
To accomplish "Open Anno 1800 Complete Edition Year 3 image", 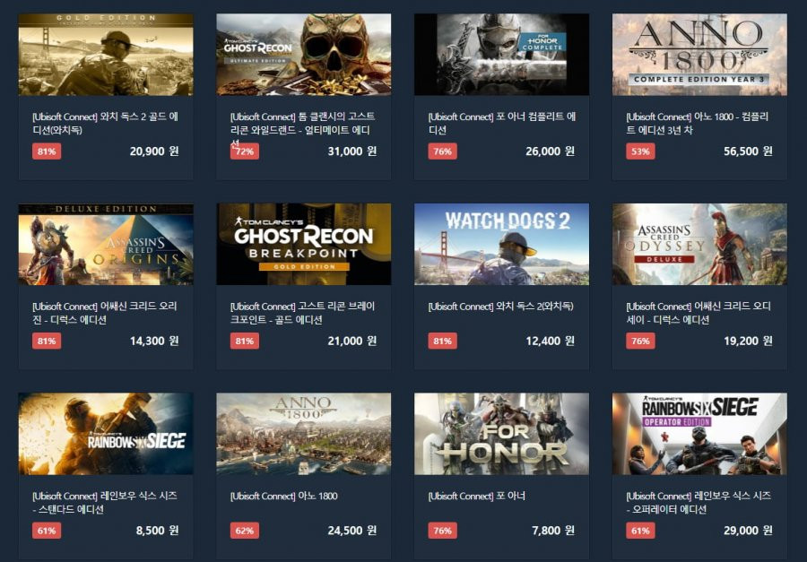I will pos(699,55).
